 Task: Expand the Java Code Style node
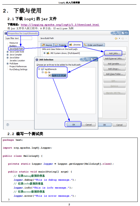click(7, 52)
